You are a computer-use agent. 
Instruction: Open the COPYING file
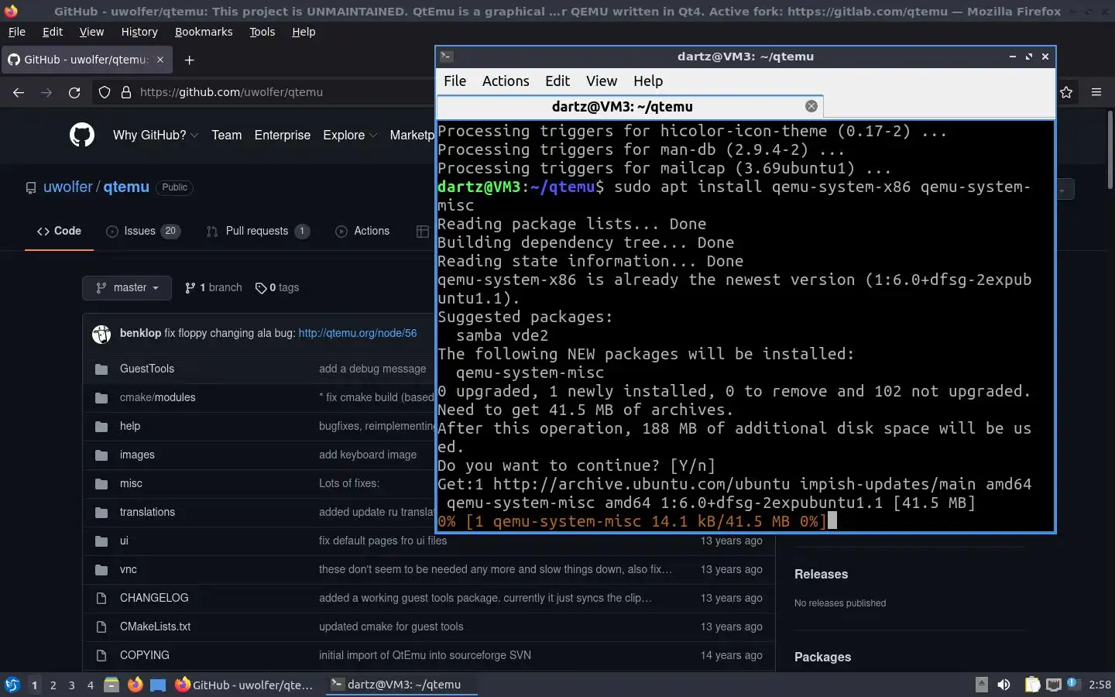(x=145, y=655)
